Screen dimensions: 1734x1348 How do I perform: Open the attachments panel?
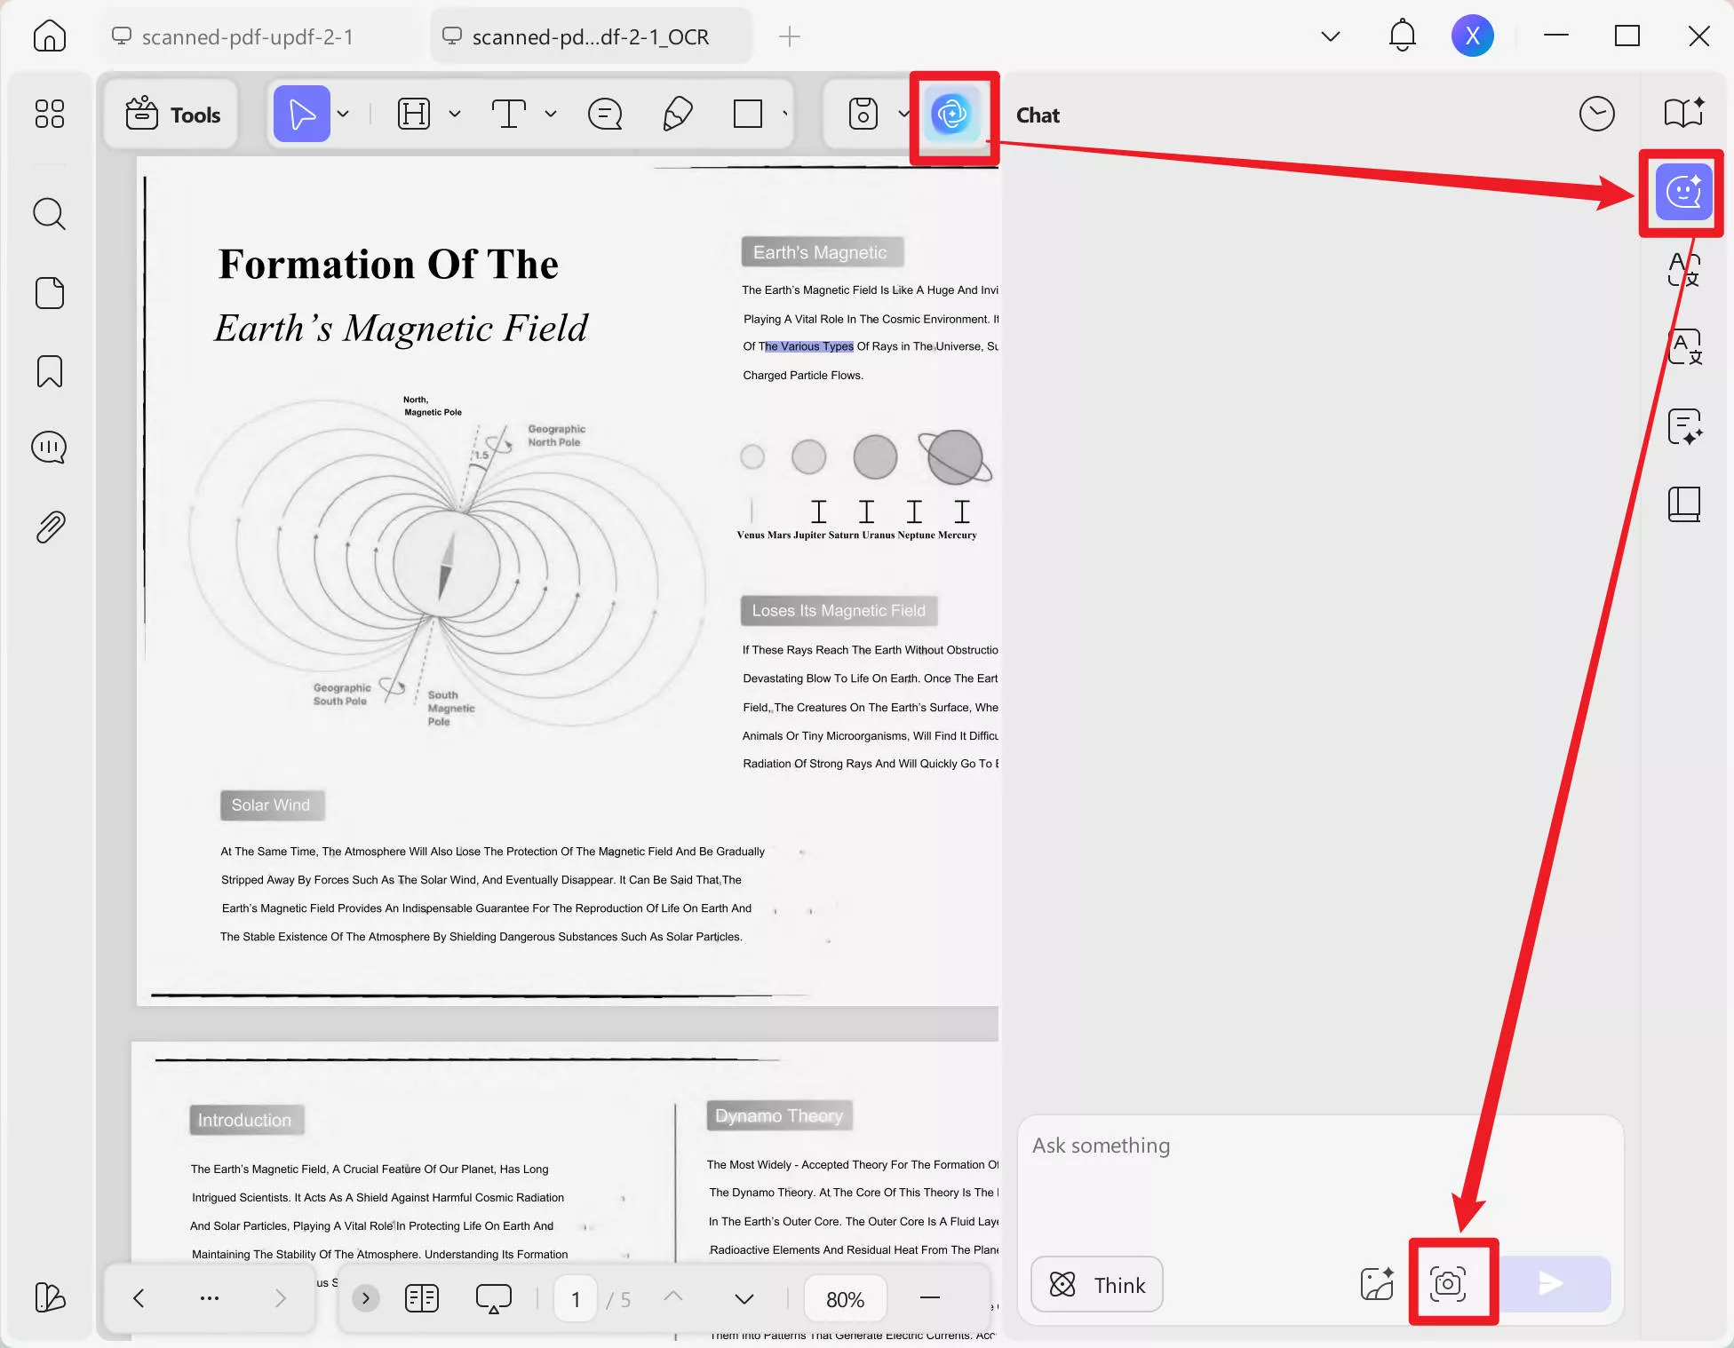point(50,526)
